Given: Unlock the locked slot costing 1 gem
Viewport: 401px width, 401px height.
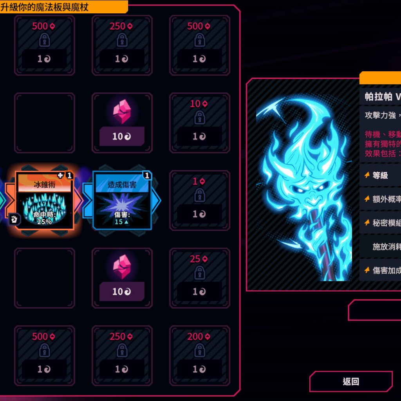Looking at the screenshot, I should 199,200.
